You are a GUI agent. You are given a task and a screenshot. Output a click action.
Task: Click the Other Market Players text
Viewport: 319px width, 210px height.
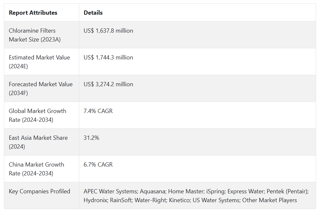coord(270,200)
